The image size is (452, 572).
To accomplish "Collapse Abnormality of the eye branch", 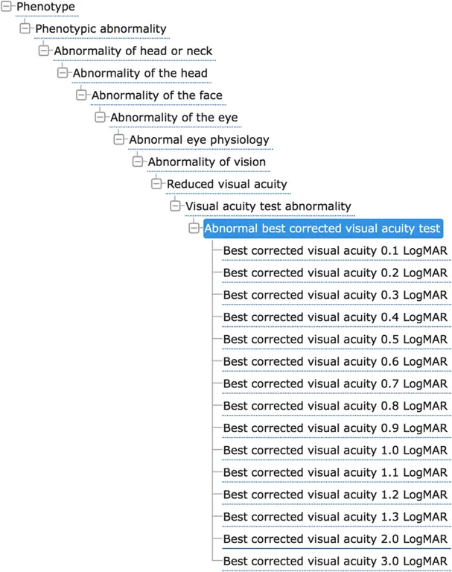I will [100, 118].
